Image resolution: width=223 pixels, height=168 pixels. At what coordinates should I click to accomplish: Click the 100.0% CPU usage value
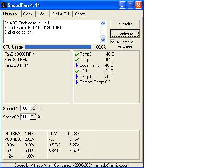click(x=100, y=47)
